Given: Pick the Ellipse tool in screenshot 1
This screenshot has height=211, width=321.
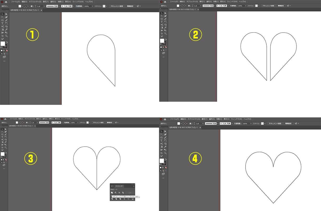Looking at the screenshot, I should [2, 20].
